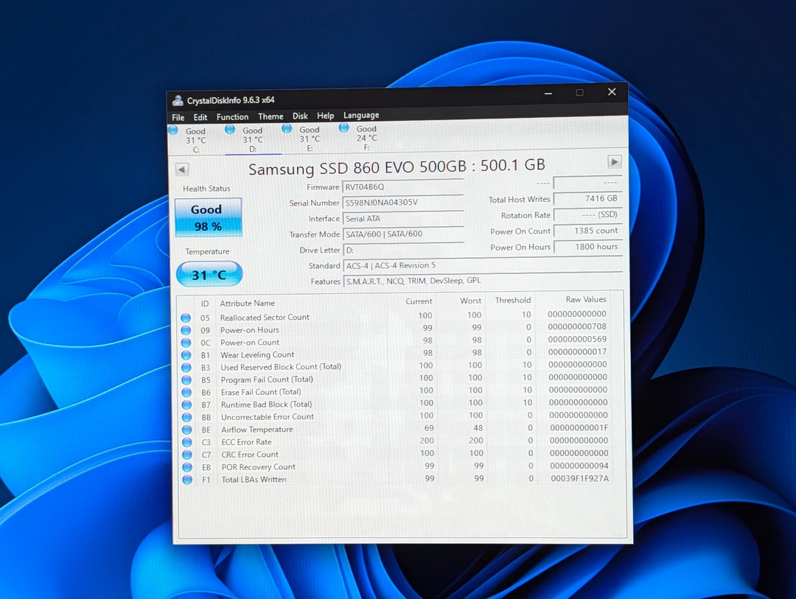Click Power On Hours value 1800 hours
This screenshot has height=599, width=796.
pos(588,247)
